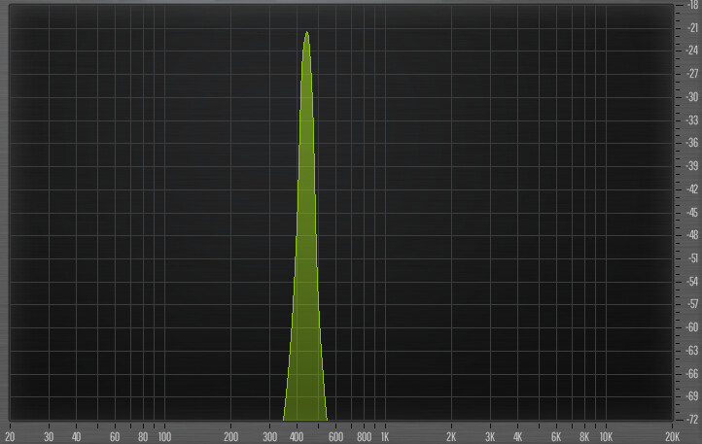The width and height of the screenshot is (702, 444).
Task: Click the -36 dB level scale label
Action: pos(692,143)
